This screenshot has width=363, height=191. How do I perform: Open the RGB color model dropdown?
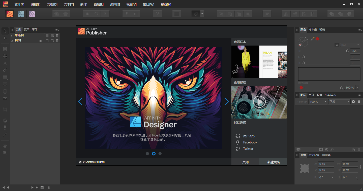pyautogui.click(x=350, y=45)
